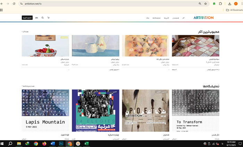Open Excel from taskbar
This screenshot has height=147, width=243.
click(86, 144)
